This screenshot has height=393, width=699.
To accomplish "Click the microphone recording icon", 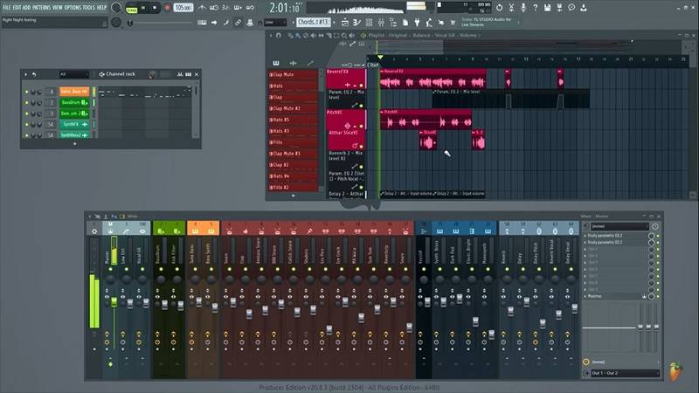I will [x=523, y=8].
